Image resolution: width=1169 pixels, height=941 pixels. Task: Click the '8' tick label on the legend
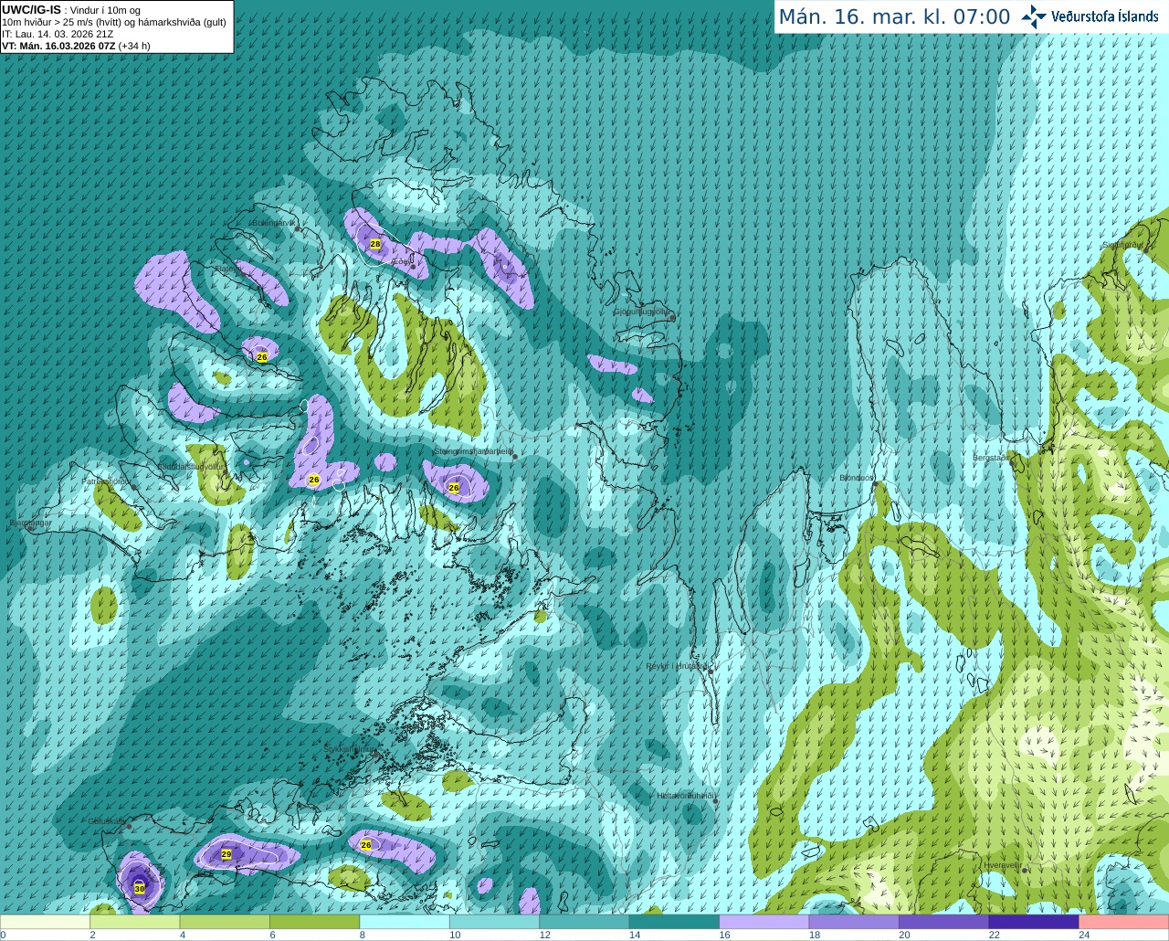pyautogui.click(x=363, y=935)
